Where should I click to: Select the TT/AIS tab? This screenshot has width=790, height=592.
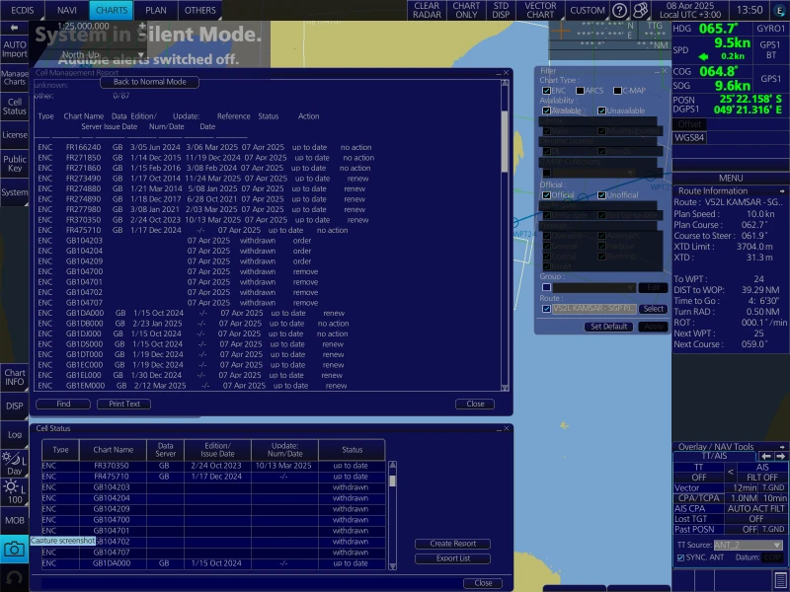pos(714,456)
